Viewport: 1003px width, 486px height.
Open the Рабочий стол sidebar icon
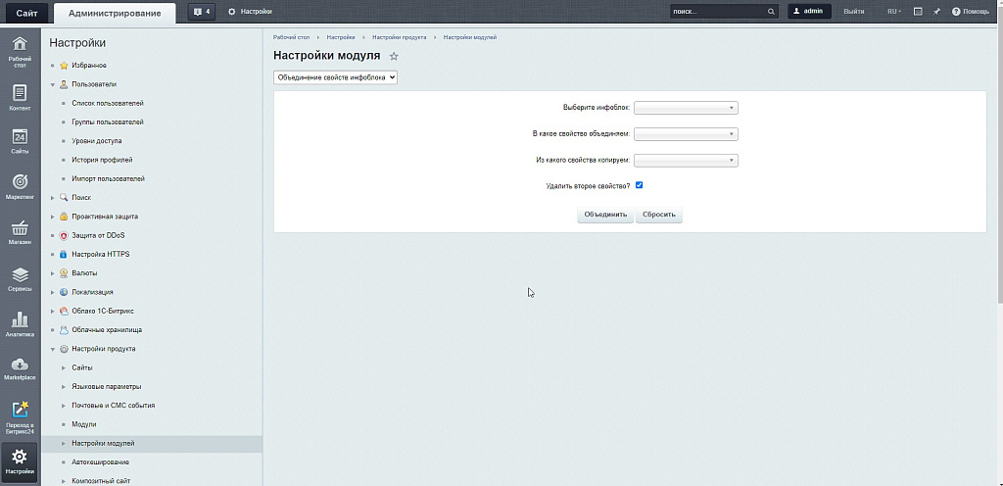click(x=20, y=50)
